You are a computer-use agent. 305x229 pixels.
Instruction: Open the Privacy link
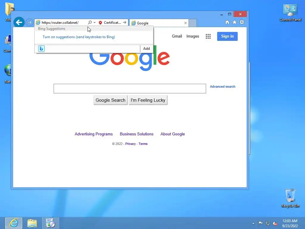click(130, 144)
